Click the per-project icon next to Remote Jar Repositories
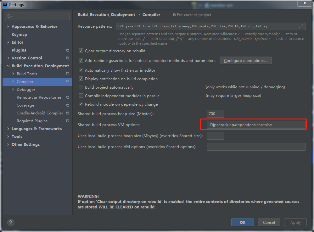The width and height of the screenshot is (314, 232). click(x=68, y=97)
